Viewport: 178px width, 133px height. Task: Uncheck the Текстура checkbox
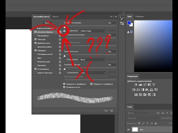pos(36,39)
